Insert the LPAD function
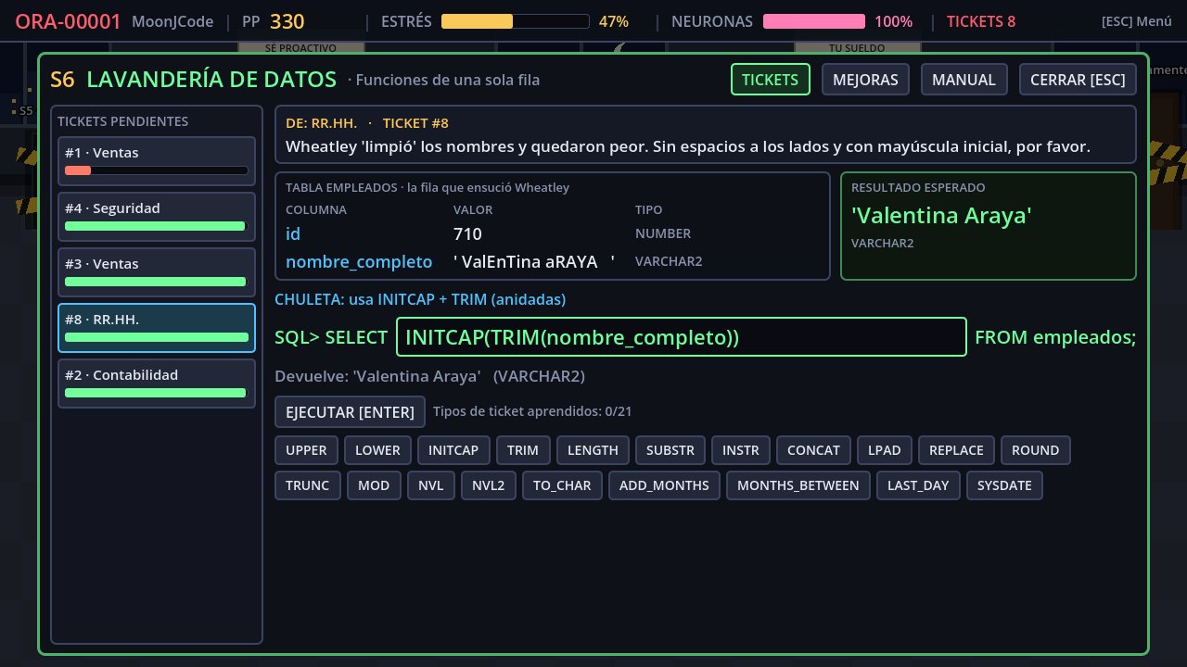 point(885,450)
